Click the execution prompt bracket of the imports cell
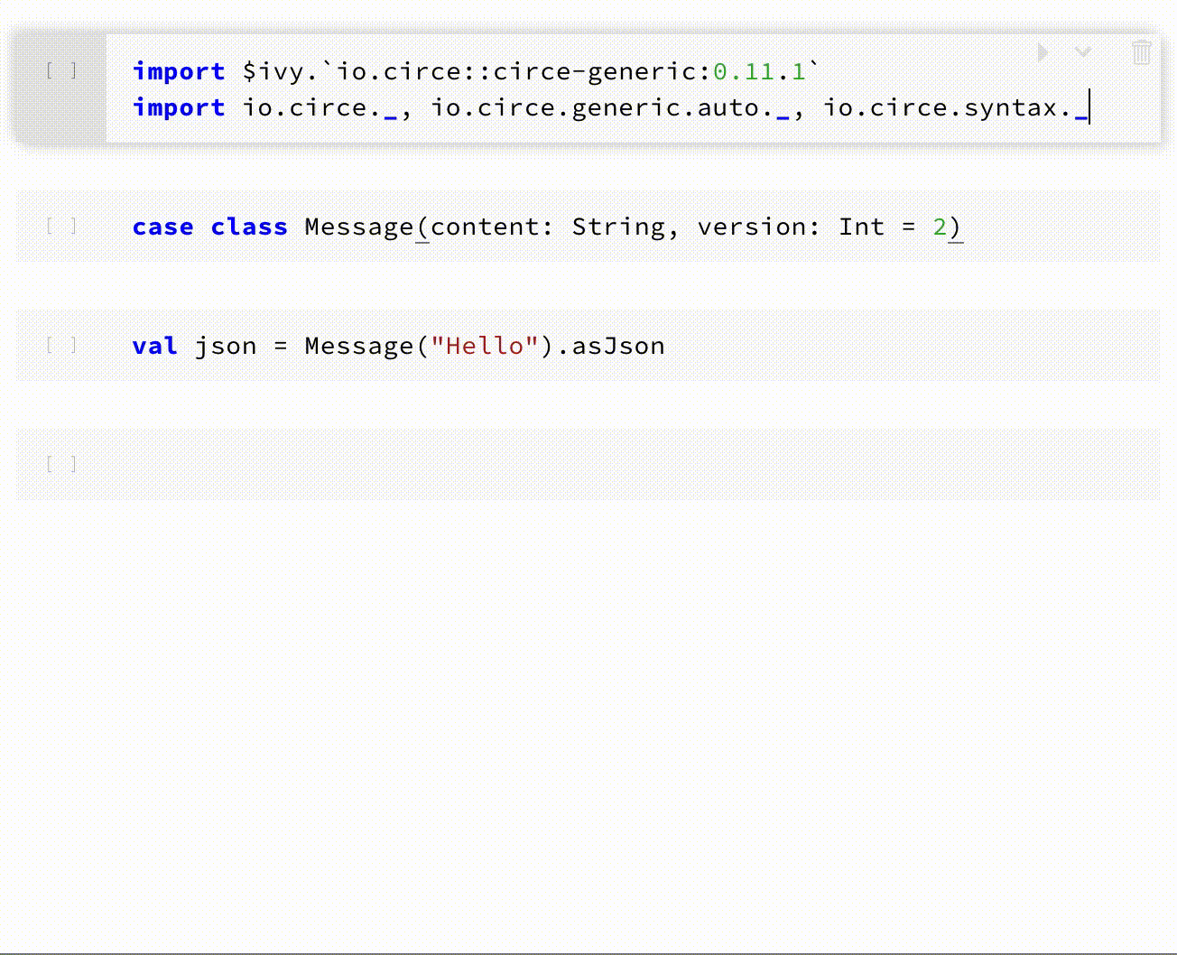The width and height of the screenshot is (1177, 955). 61,70
